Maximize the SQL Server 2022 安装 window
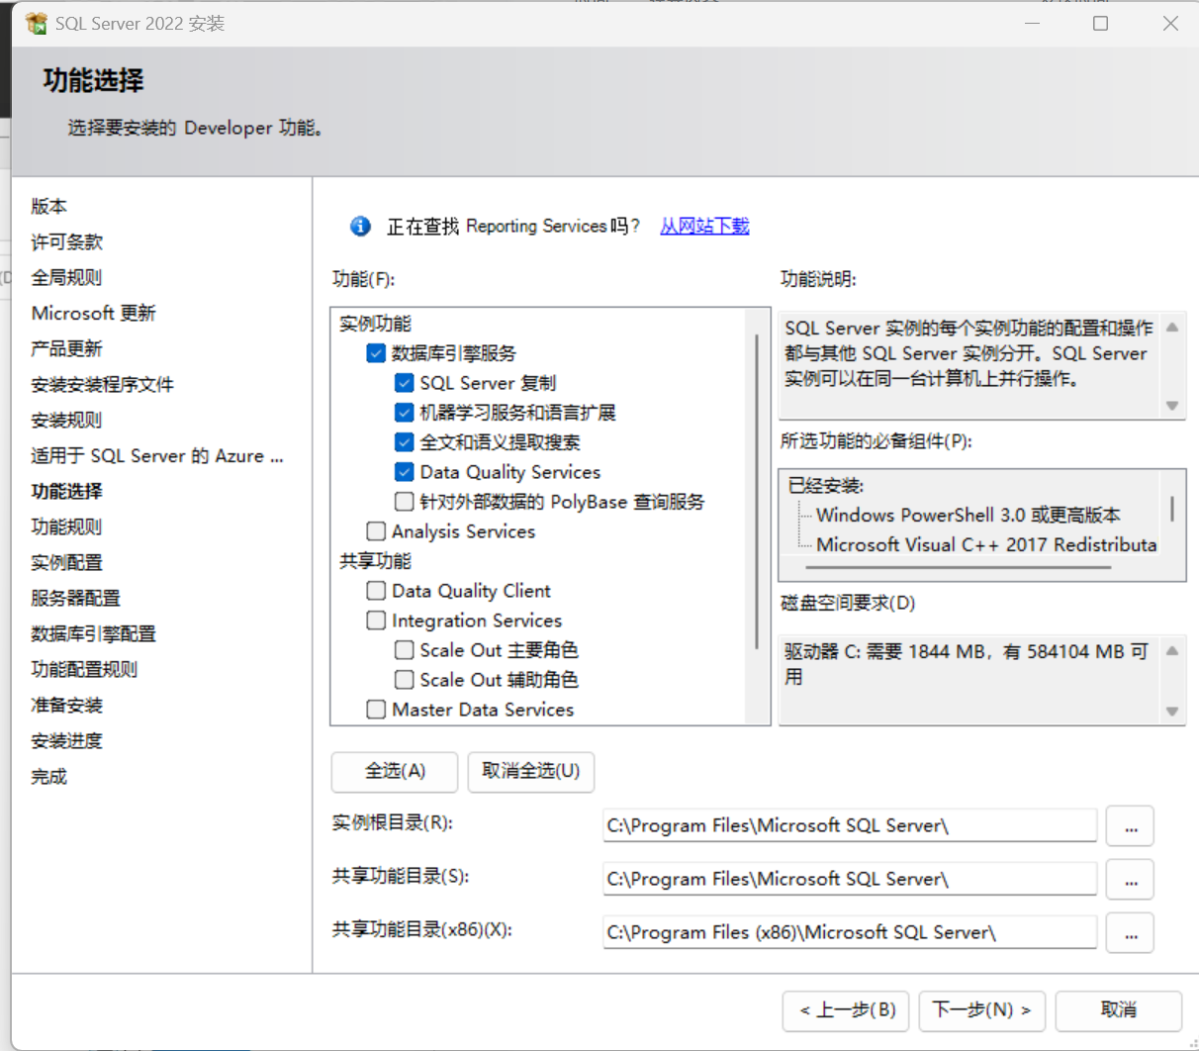This screenshot has width=1199, height=1051. [1100, 23]
